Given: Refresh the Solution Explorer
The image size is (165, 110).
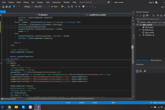Looking at the screenshot, I should 161,15.
